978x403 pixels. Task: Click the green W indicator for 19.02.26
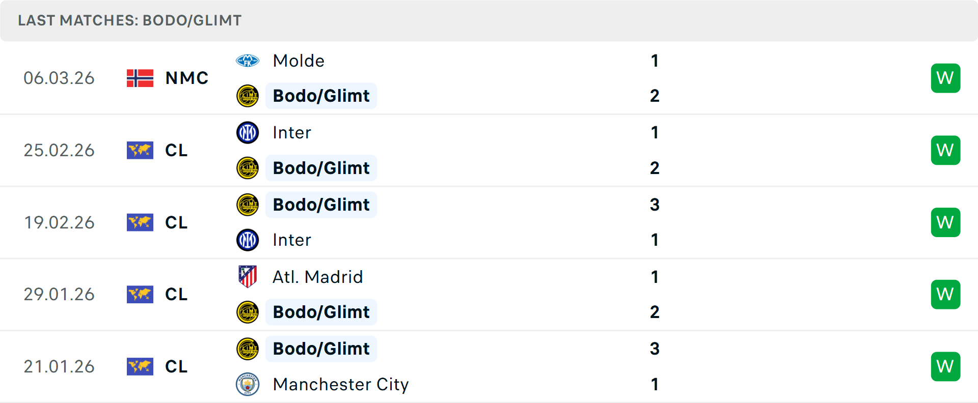pyautogui.click(x=945, y=222)
